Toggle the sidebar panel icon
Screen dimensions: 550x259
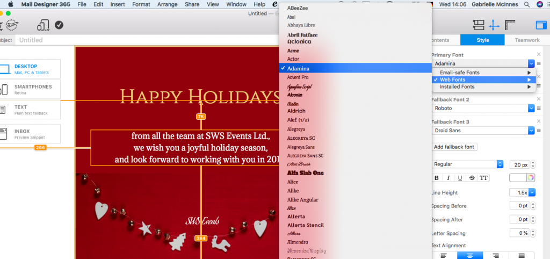[541, 25]
